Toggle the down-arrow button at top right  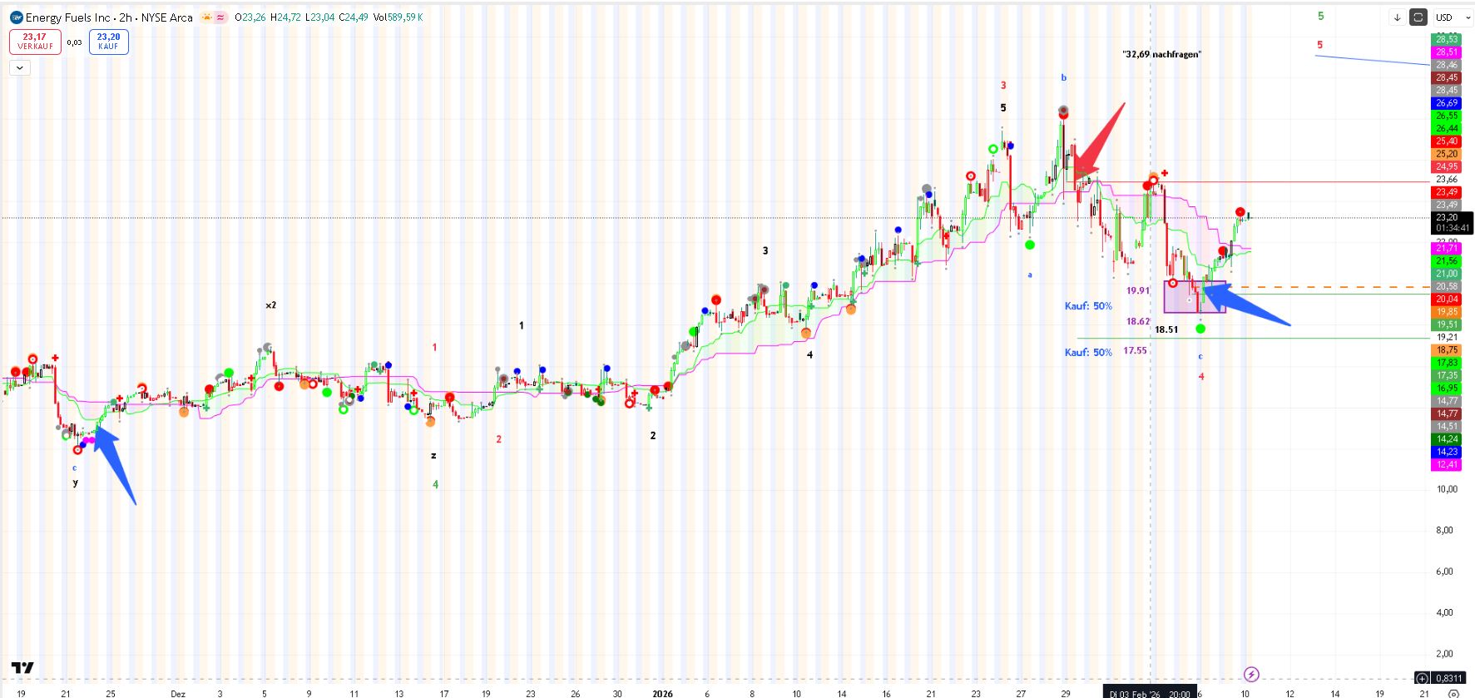tap(1397, 17)
